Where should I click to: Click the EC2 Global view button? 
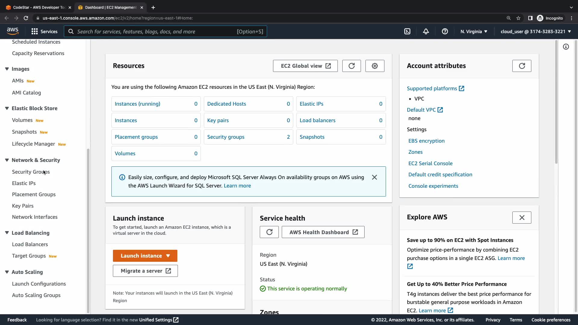pyautogui.click(x=305, y=66)
